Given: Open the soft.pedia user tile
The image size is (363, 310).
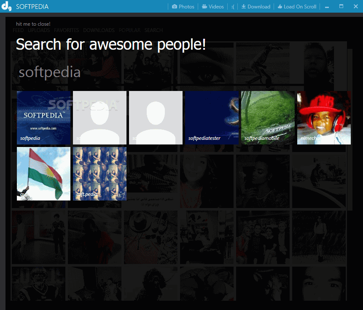Looking at the screenshot, I should (x=99, y=174).
